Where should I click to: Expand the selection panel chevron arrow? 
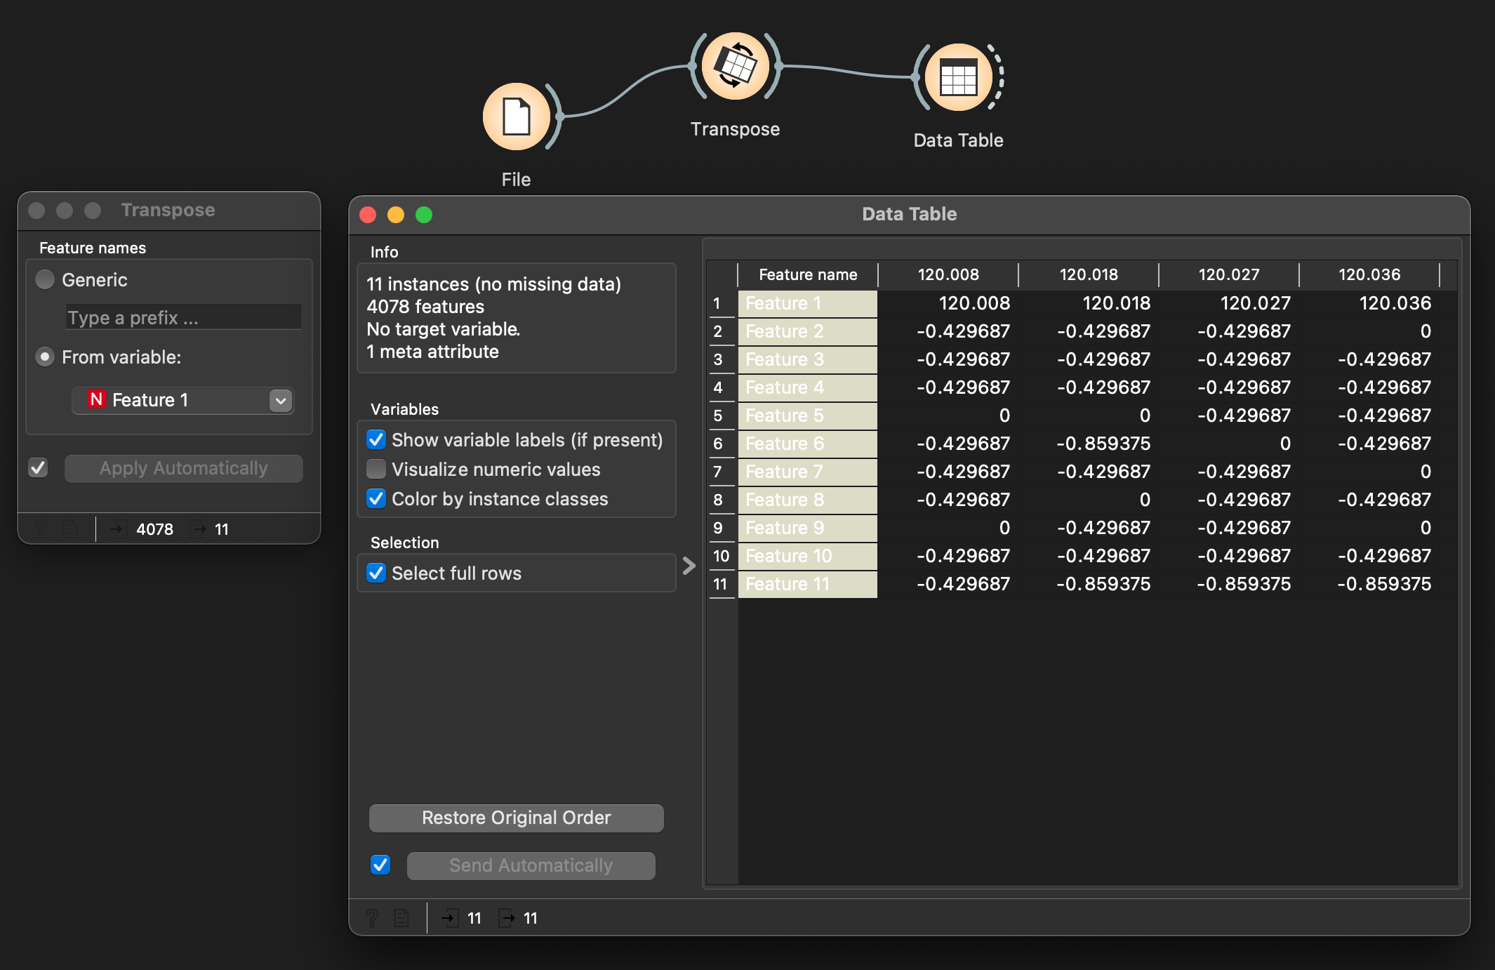[x=691, y=565]
